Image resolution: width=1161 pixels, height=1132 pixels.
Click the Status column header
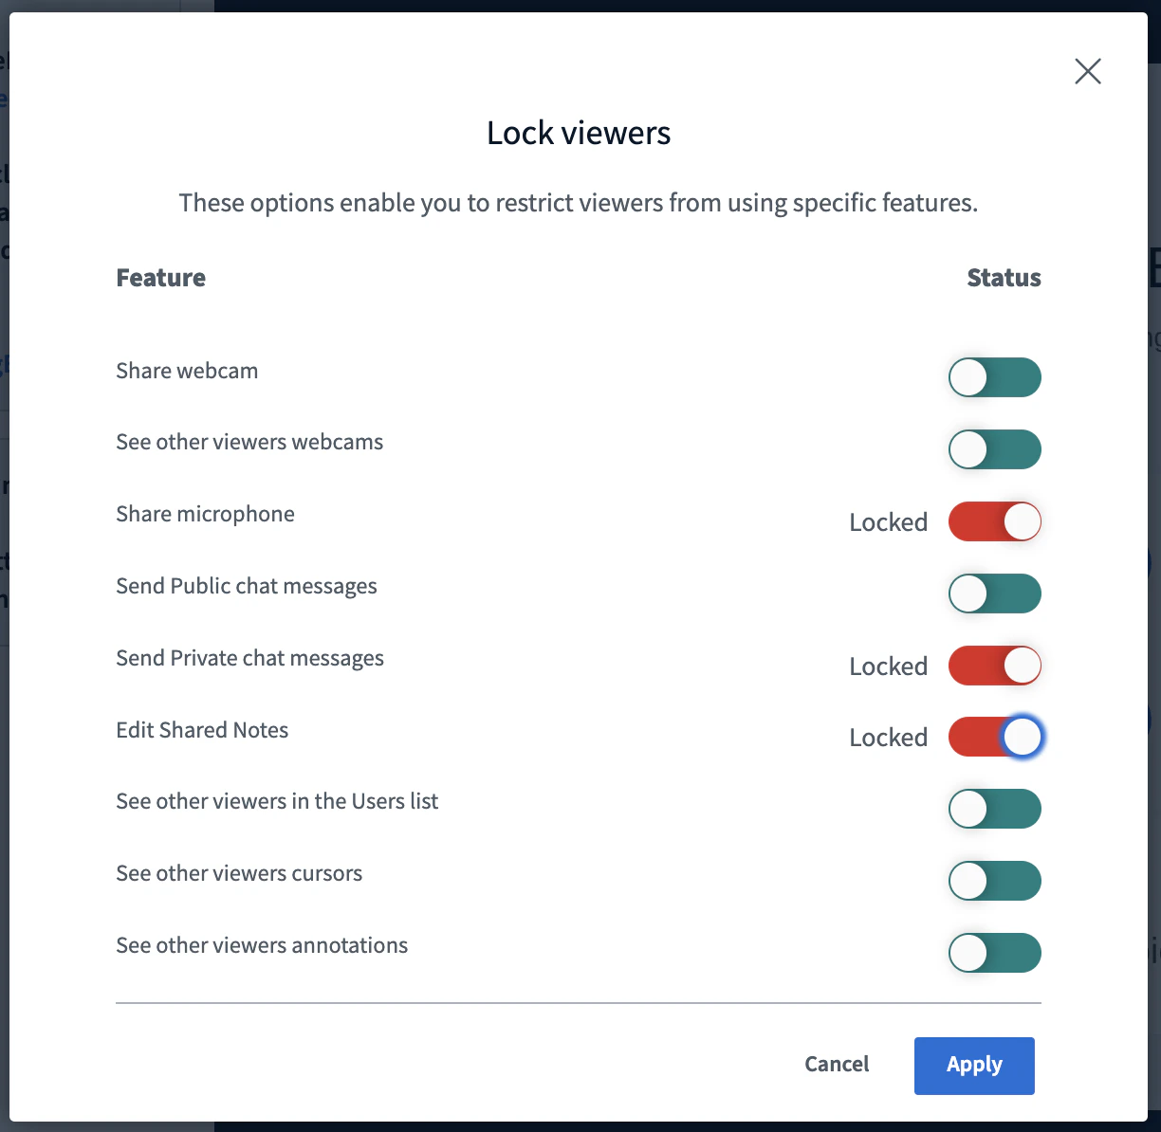point(1004,277)
